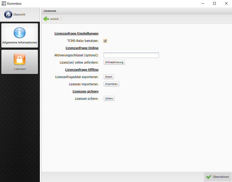Select the Übersicht text label in the sidebar

click(19, 14)
